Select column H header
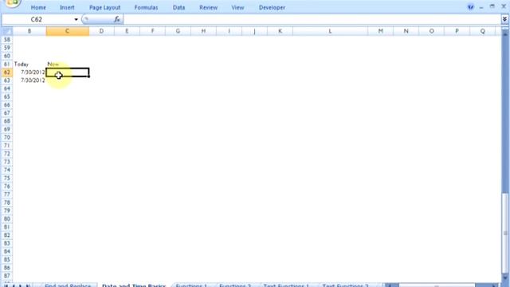 click(204, 31)
